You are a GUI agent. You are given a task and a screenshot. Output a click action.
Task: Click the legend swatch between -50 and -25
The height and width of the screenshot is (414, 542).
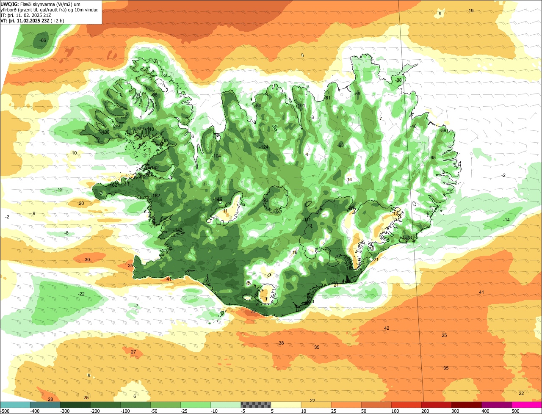click(166, 405)
